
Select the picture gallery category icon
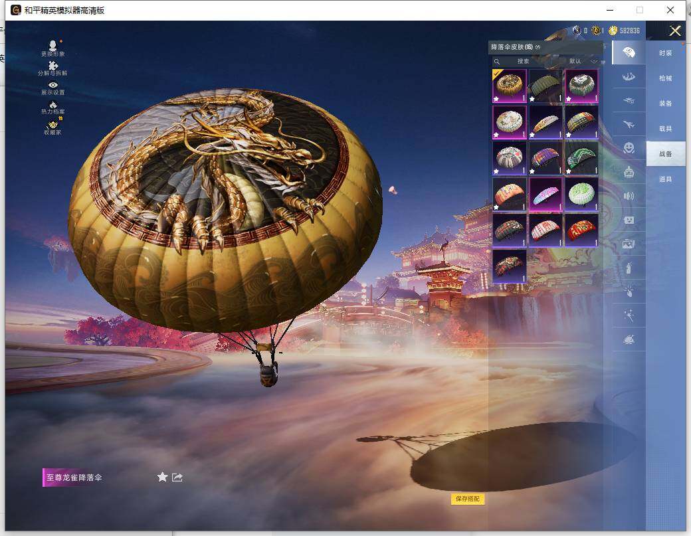tap(629, 244)
